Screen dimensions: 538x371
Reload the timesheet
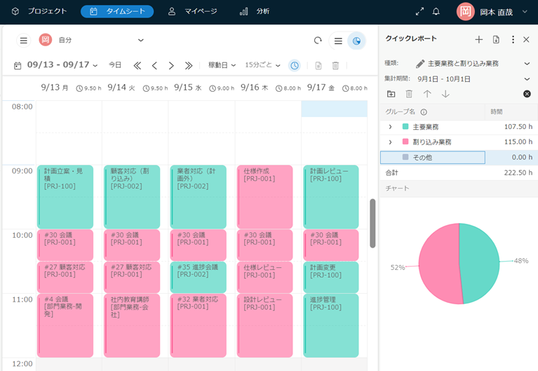[318, 41]
